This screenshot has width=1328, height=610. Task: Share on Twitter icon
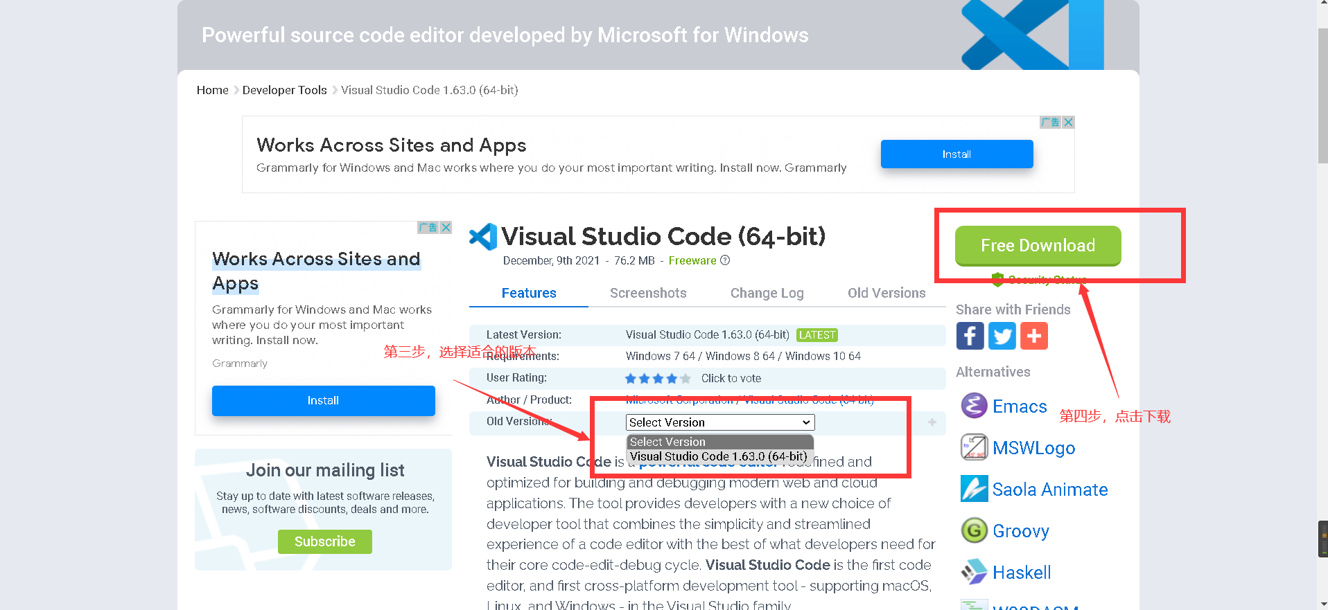point(1002,336)
